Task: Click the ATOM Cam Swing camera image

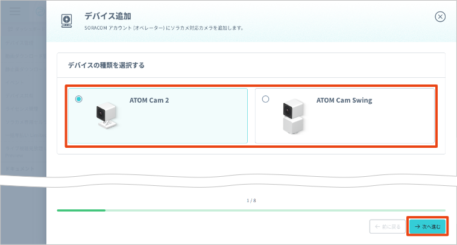Action: pos(294,116)
